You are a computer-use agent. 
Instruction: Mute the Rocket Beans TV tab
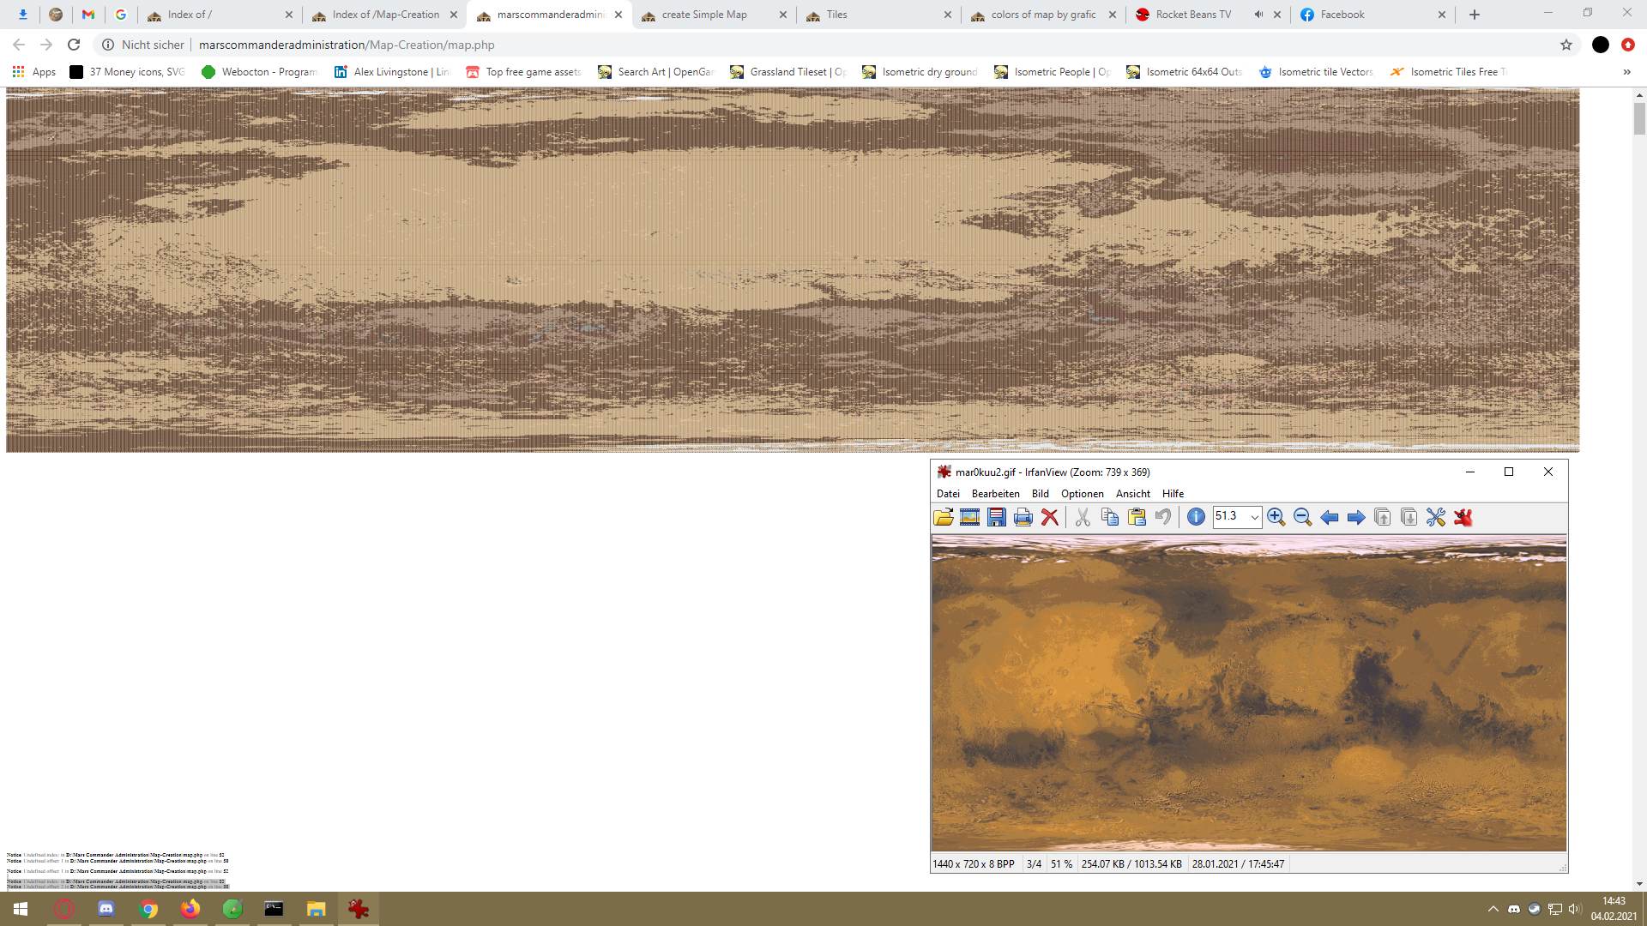click(1258, 15)
